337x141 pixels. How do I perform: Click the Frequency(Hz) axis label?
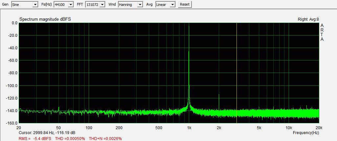pyautogui.click(x=305, y=133)
